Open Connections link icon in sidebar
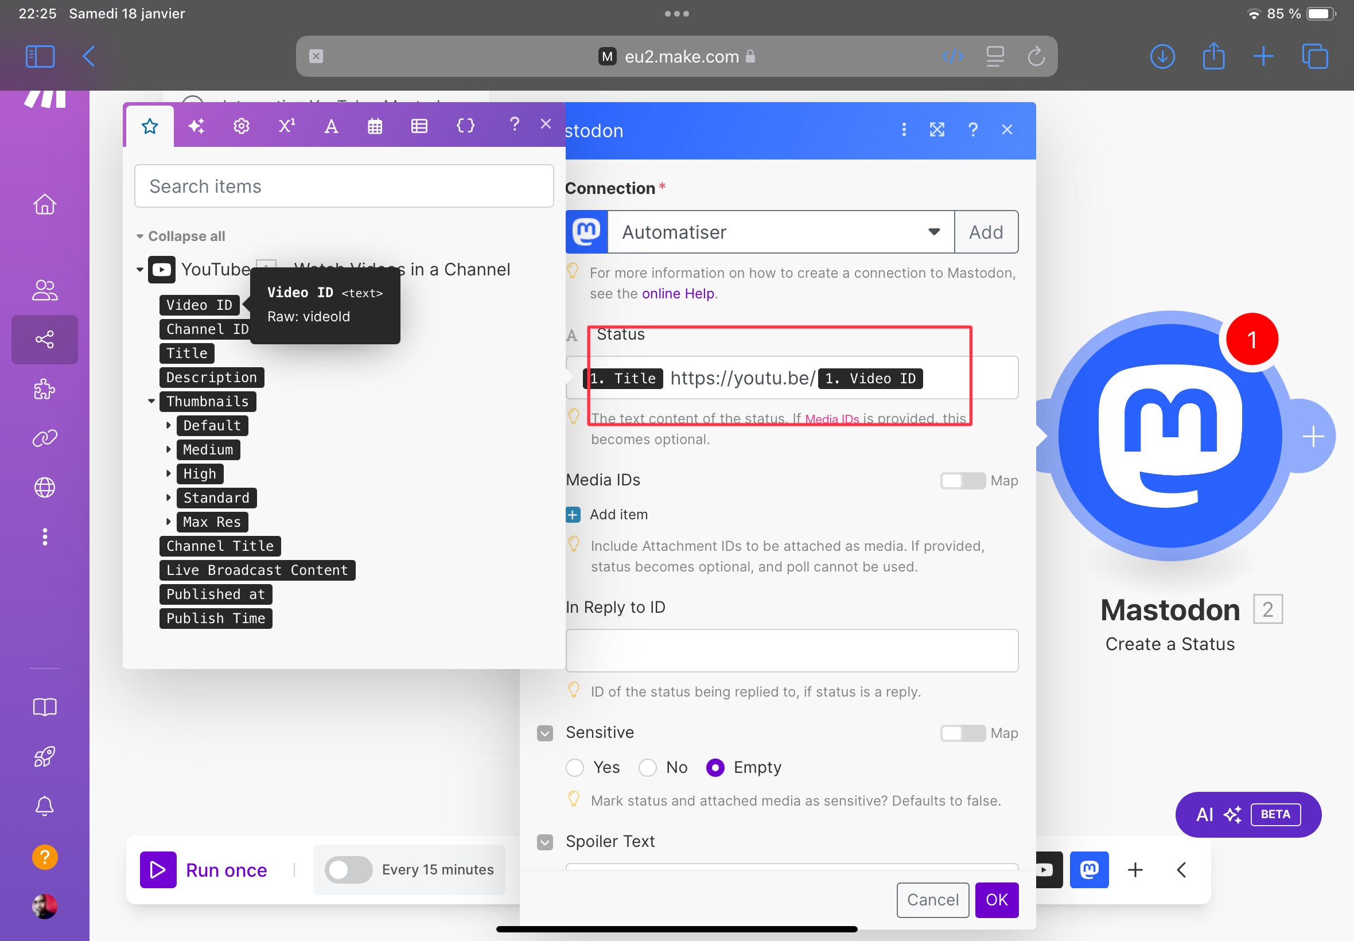 point(45,438)
